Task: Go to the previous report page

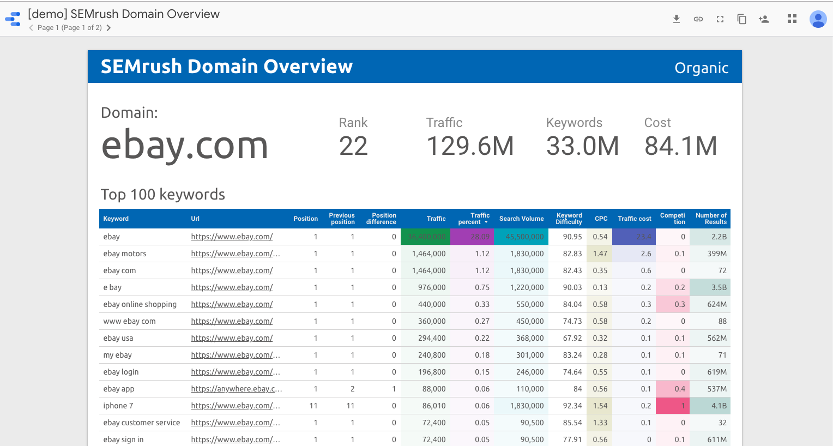Action: click(x=31, y=28)
